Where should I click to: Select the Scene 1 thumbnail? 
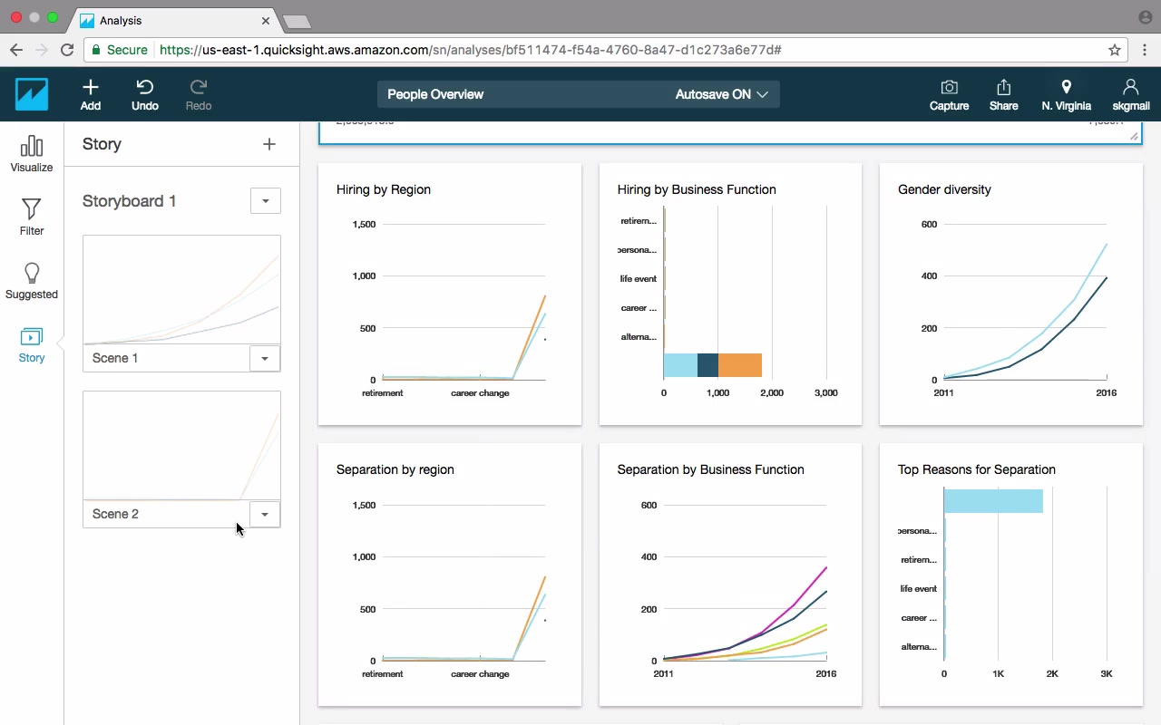click(181, 290)
